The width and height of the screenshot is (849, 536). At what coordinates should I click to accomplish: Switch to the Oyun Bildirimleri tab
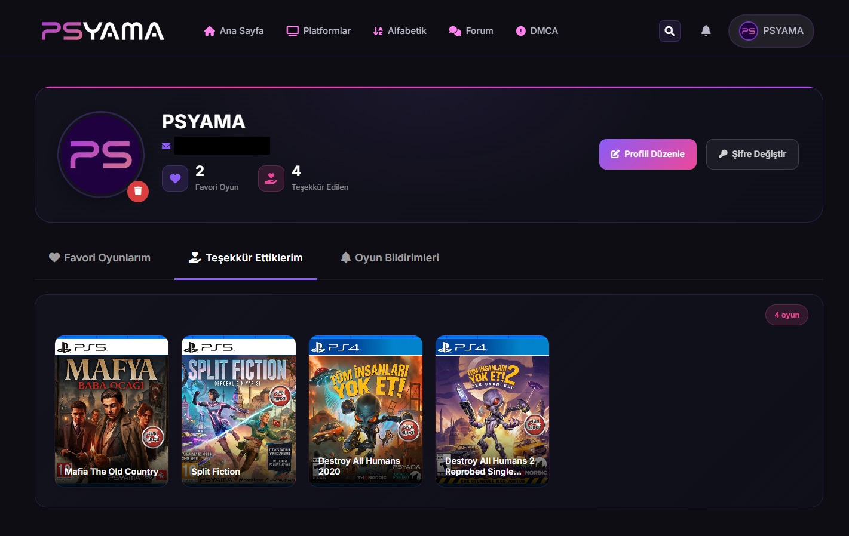point(390,258)
